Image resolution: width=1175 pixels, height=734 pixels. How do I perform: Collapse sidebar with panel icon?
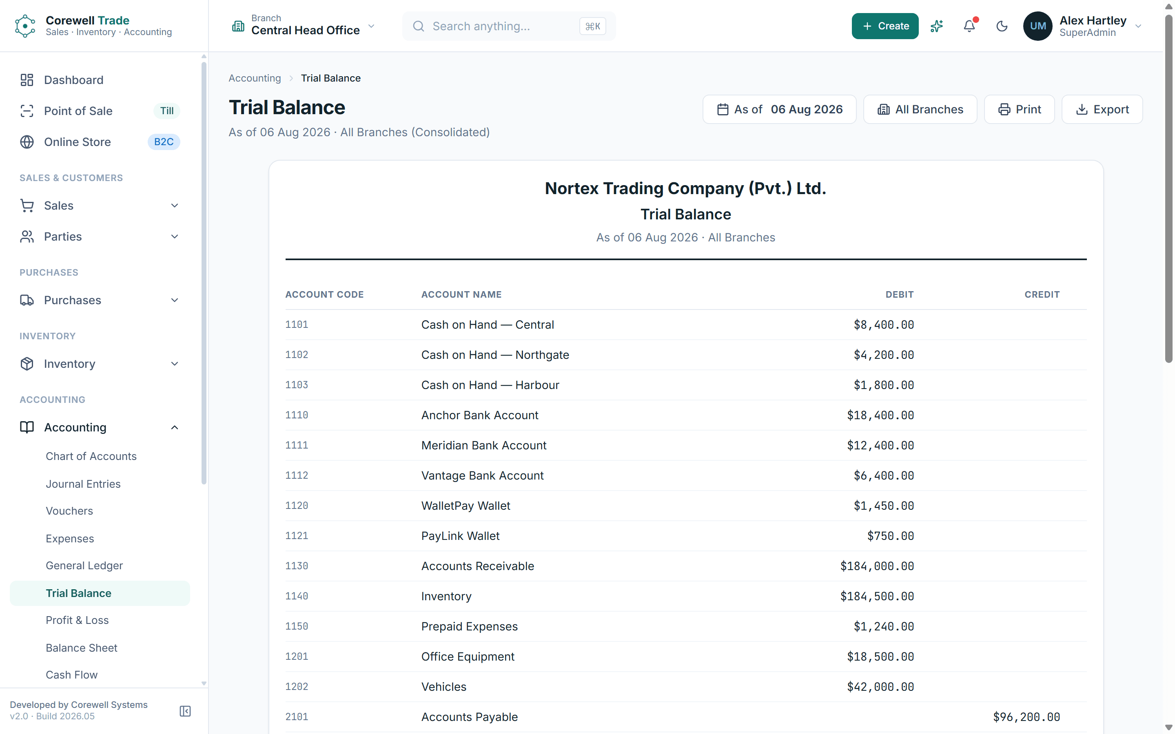(x=185, y=711)
